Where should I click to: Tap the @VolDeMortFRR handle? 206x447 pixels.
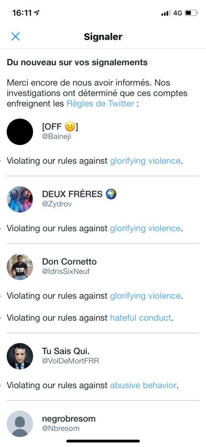pyautogui.click(x=71, y=361)
